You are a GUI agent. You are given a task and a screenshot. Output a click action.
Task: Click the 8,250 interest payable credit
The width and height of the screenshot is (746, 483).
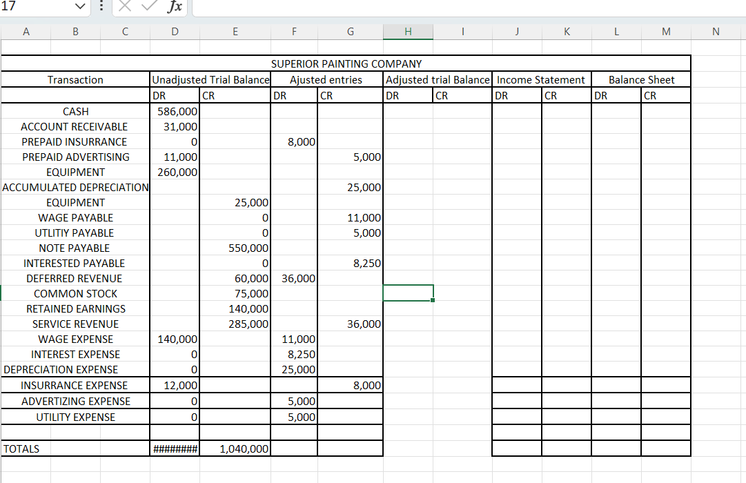(350, 264)
